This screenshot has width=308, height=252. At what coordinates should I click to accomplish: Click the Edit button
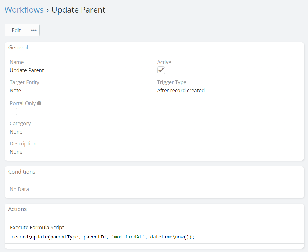pos(16,30)
